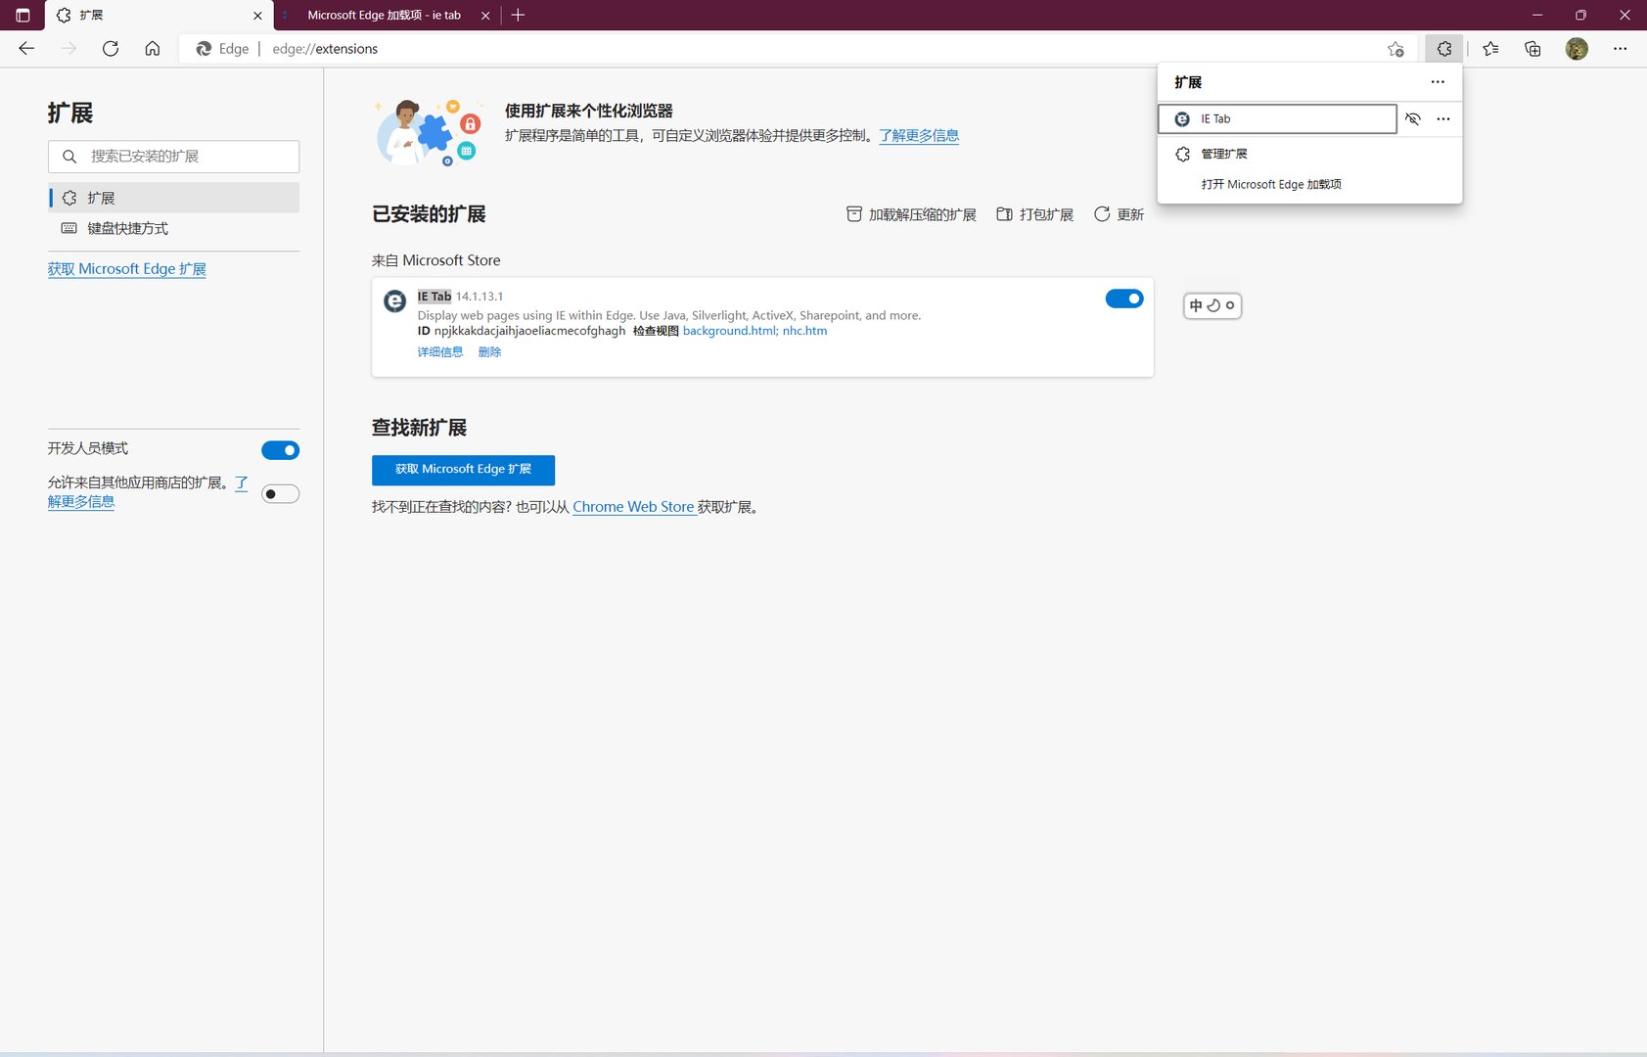Open more actions for IE Tab in popup

click(1443, 119)
